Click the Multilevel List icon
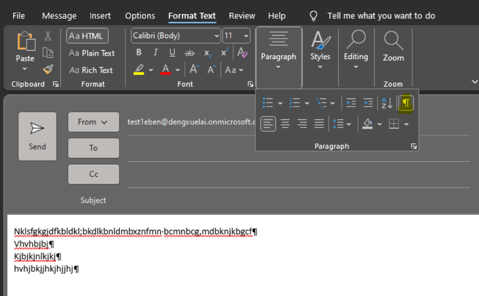This screenshot has width=479, height=296. click(321, 103)
